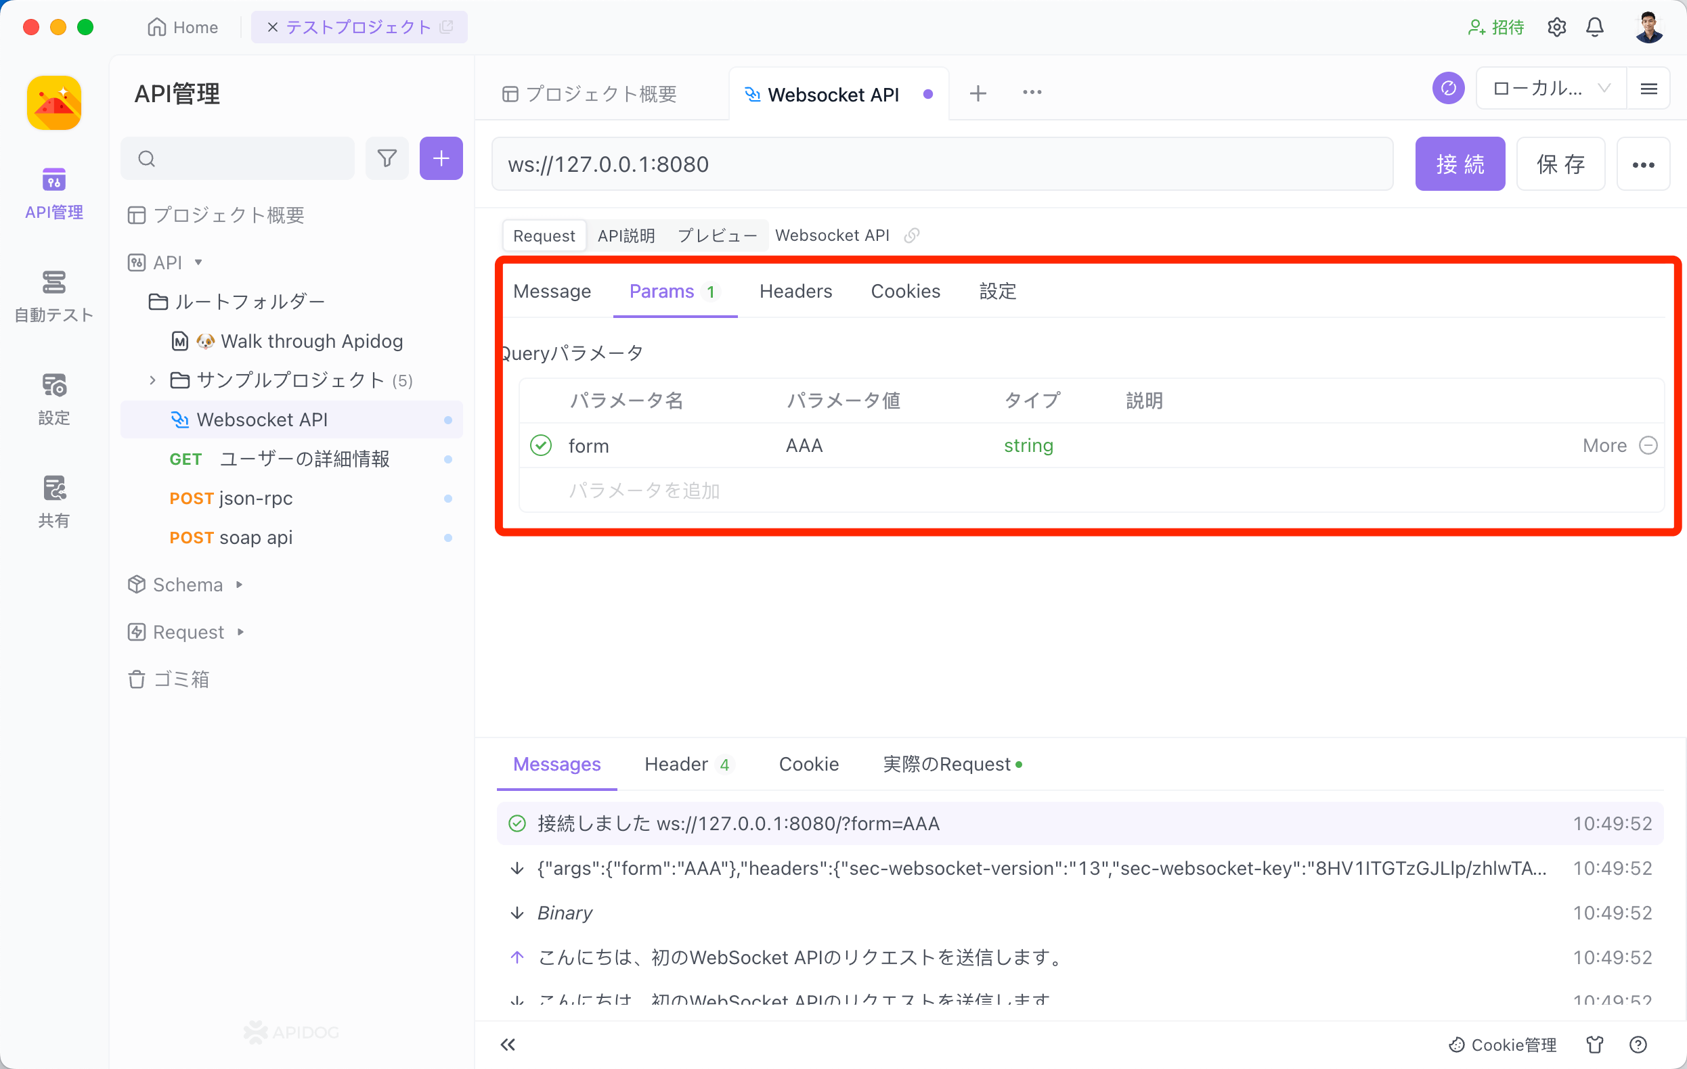Open the tab bar ellipsis options
This screenshot has height=1069, width=1687.
[1032, 93]
